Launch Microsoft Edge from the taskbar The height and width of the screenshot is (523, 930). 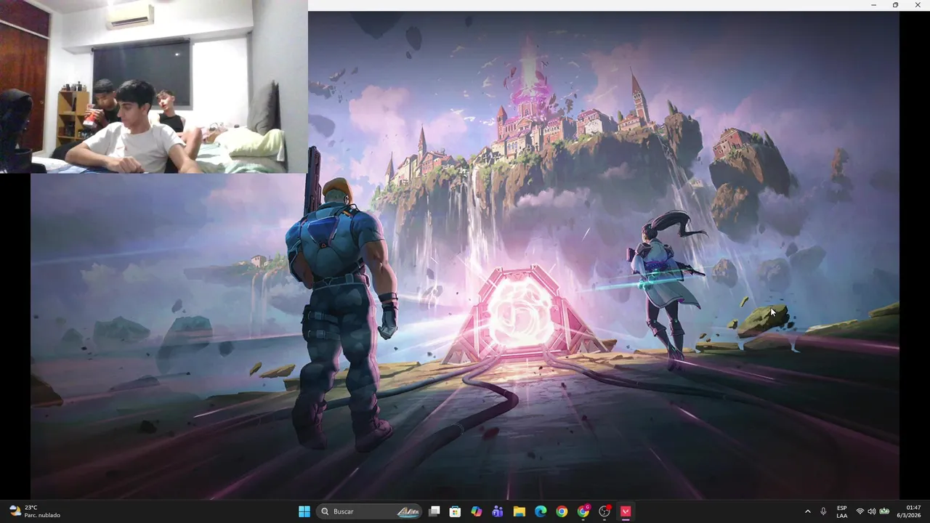point(541,511)
